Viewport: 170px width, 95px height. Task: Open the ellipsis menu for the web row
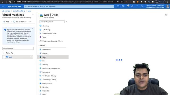pyautogui.click(x=31, y=57)
